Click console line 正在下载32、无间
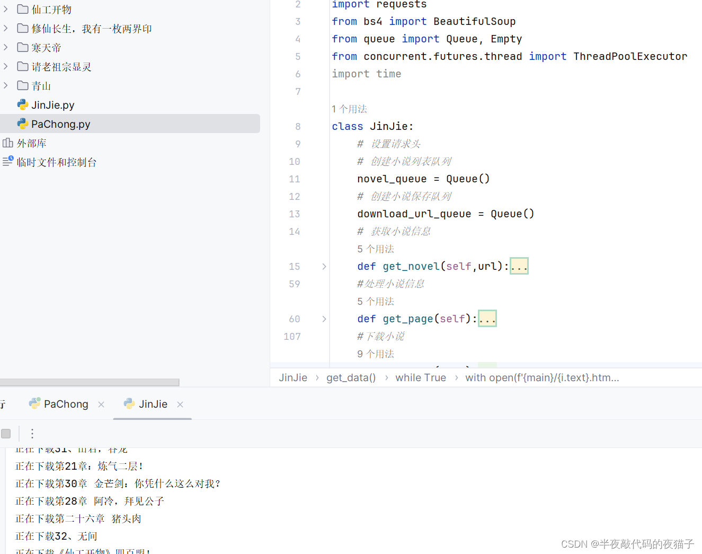The height and width of the screenshot is (554, 702). [x=56, y=536]
